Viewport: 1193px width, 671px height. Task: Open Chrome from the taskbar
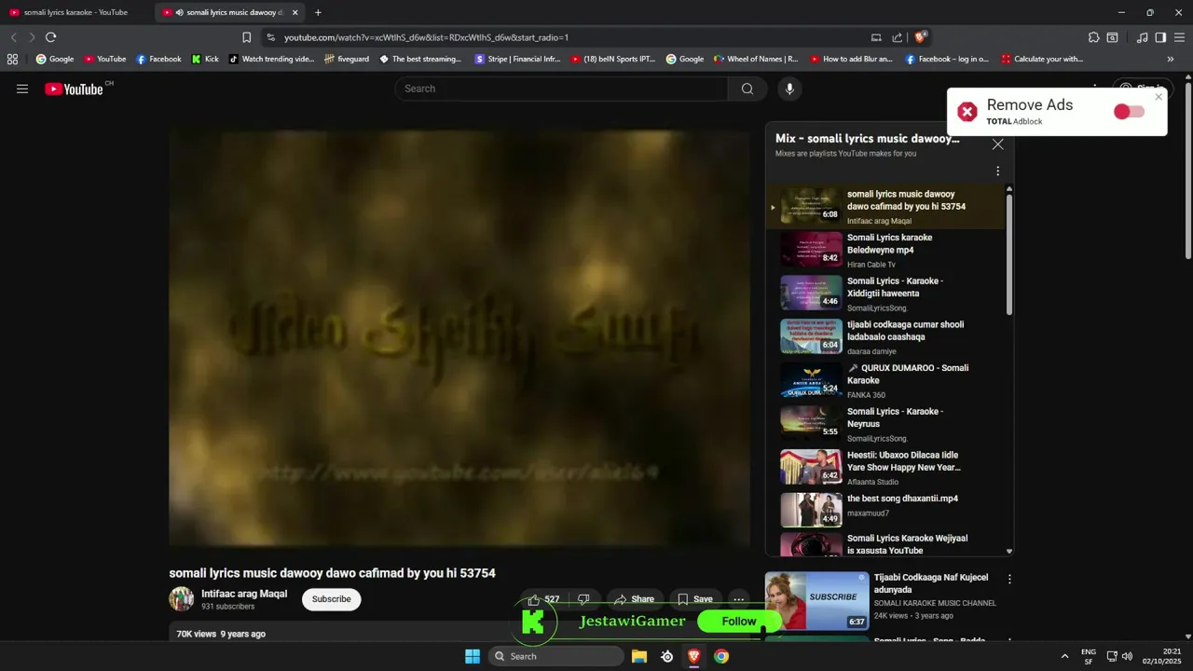721,656
